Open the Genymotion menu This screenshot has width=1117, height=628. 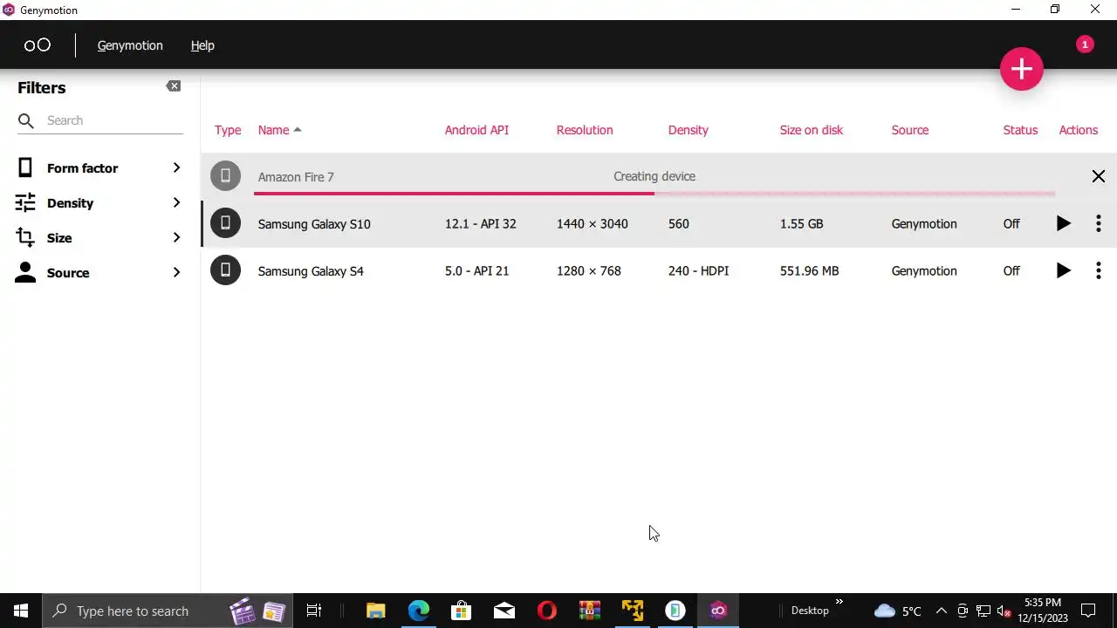(130, 45)
